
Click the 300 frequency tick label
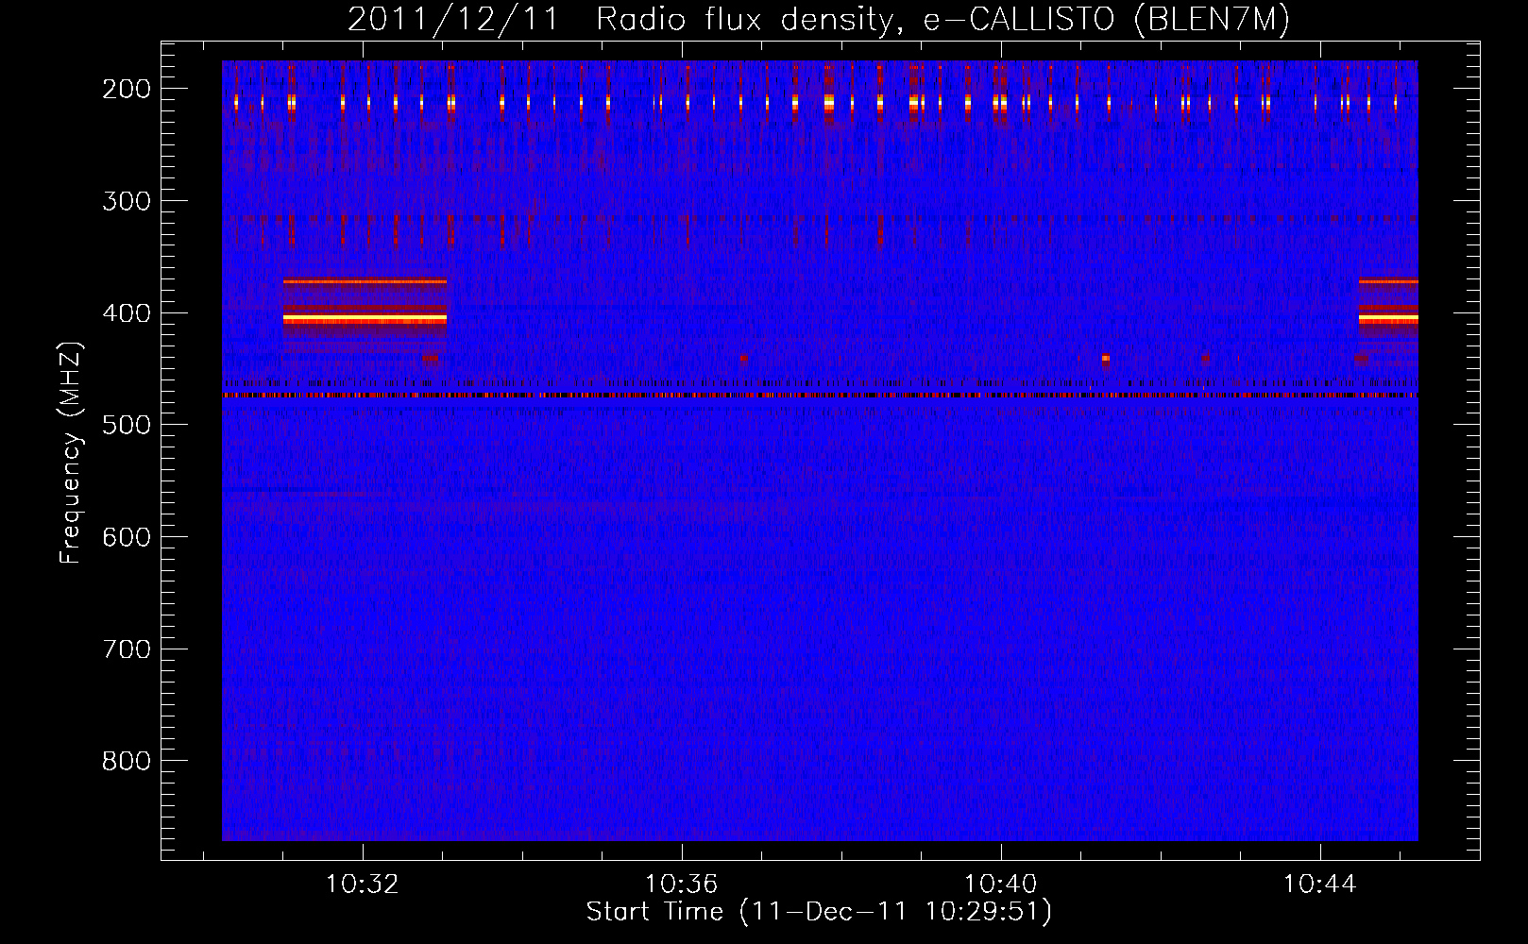127,201
